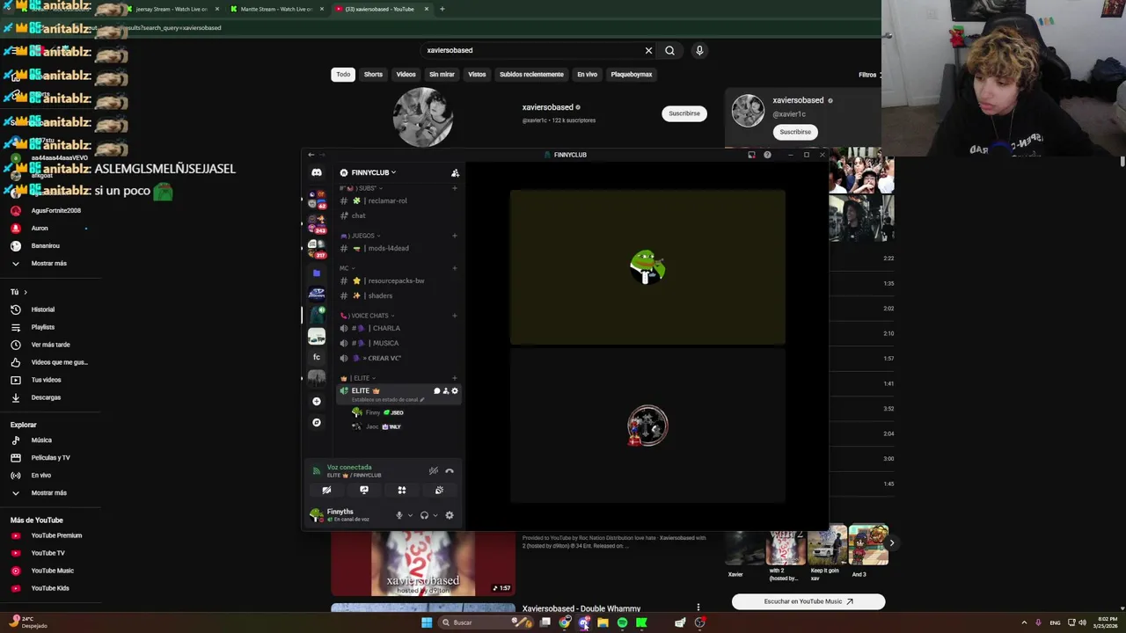Collapse the MC channel category

tap(346, 268)
